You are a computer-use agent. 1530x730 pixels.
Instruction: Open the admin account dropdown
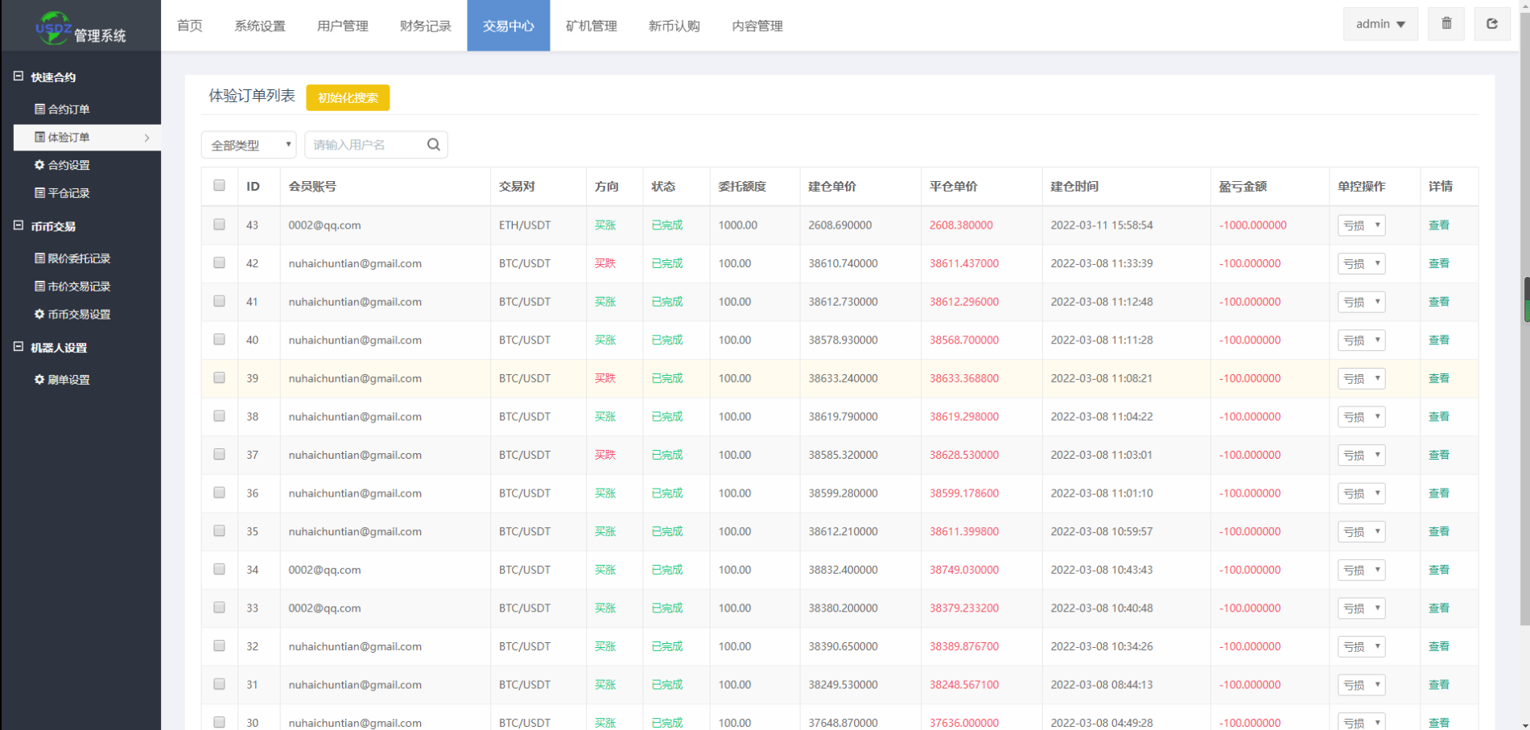coord(1379,23)
